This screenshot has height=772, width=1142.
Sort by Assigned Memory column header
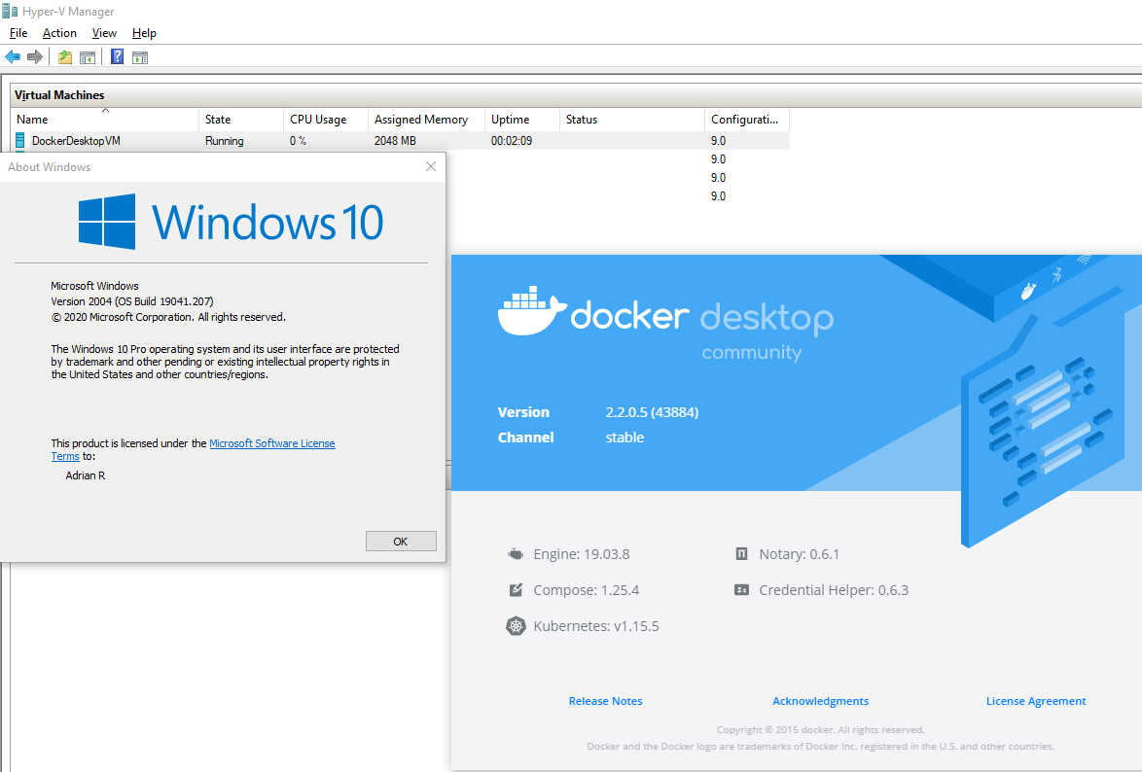pos(426,120)
